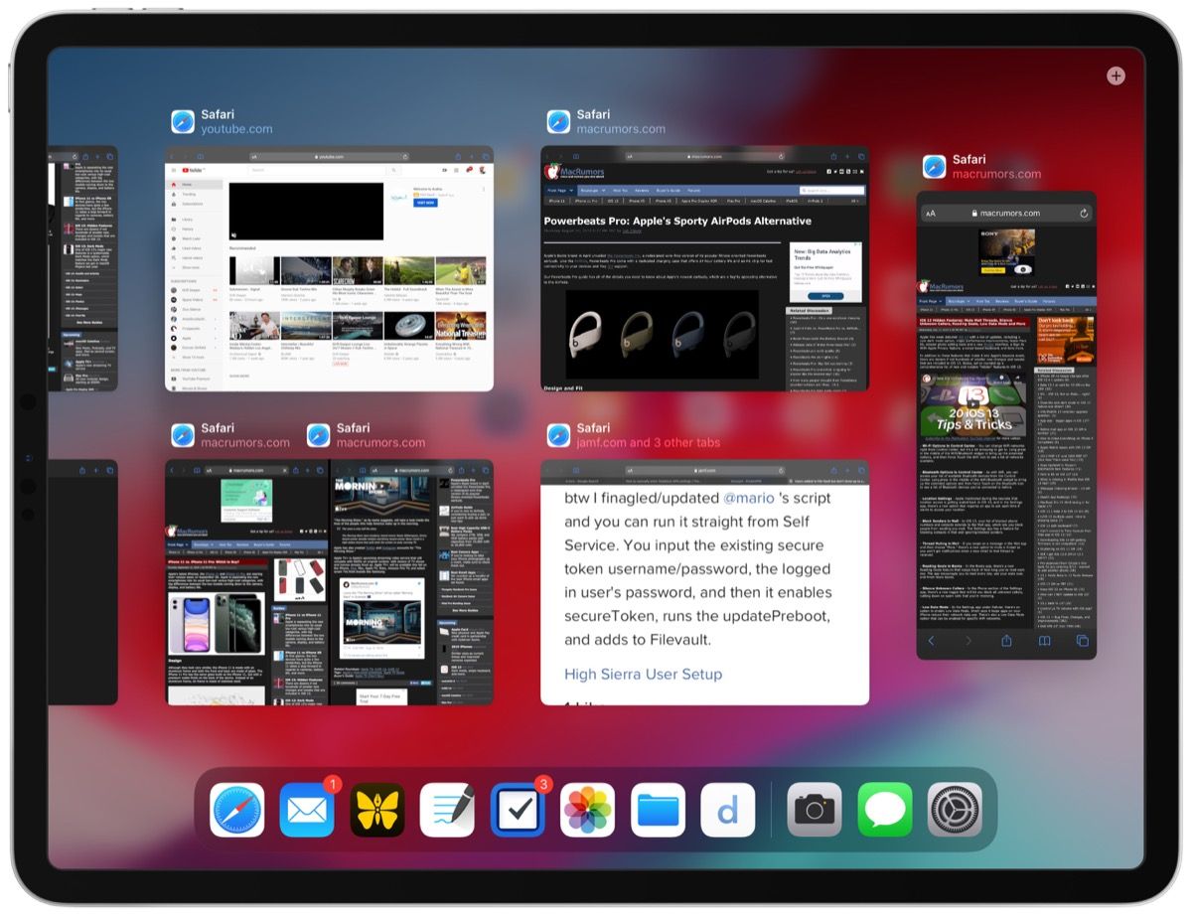The width and height of the screenshot is (1192, 917).
Task: Launch the Camera app from the dock
Action: tap(815, 810)
